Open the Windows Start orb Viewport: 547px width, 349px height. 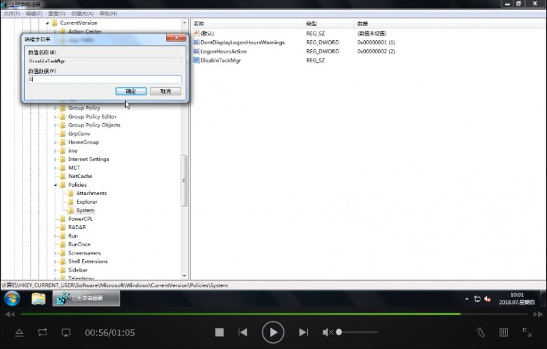12,298
